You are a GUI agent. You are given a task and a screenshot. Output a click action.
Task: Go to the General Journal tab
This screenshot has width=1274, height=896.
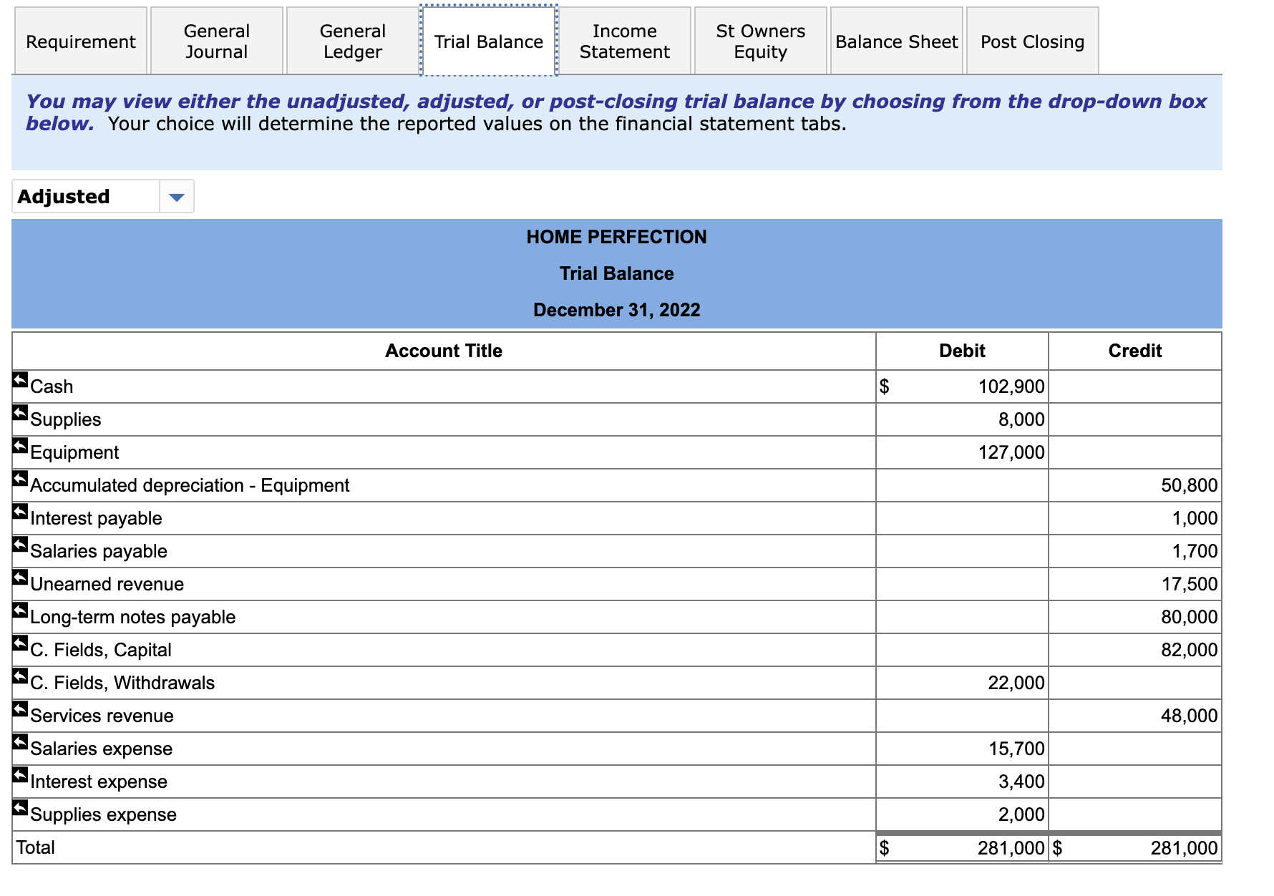216,41
